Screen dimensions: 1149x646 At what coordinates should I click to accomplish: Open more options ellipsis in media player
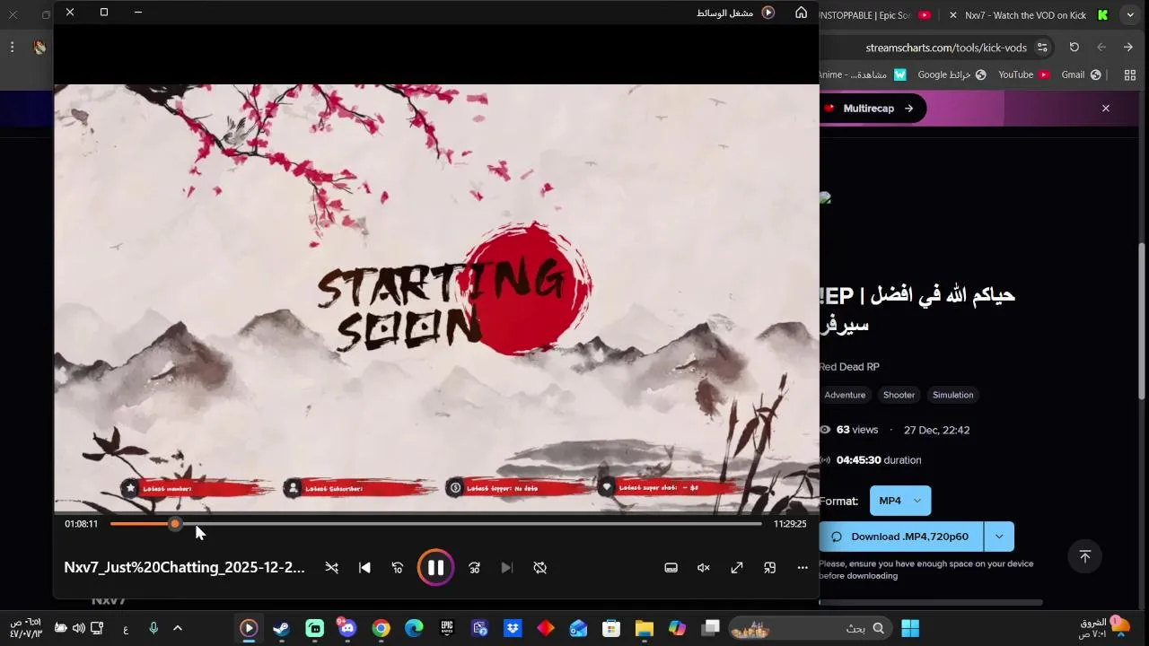(803, 568)
